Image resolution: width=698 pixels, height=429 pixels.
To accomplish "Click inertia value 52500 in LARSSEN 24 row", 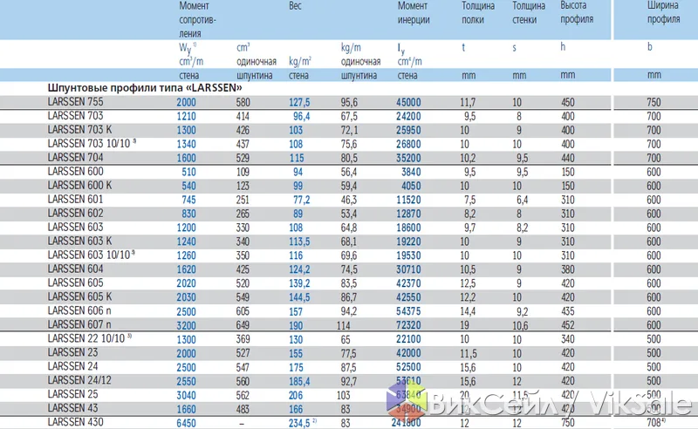I will coord(408,367).
